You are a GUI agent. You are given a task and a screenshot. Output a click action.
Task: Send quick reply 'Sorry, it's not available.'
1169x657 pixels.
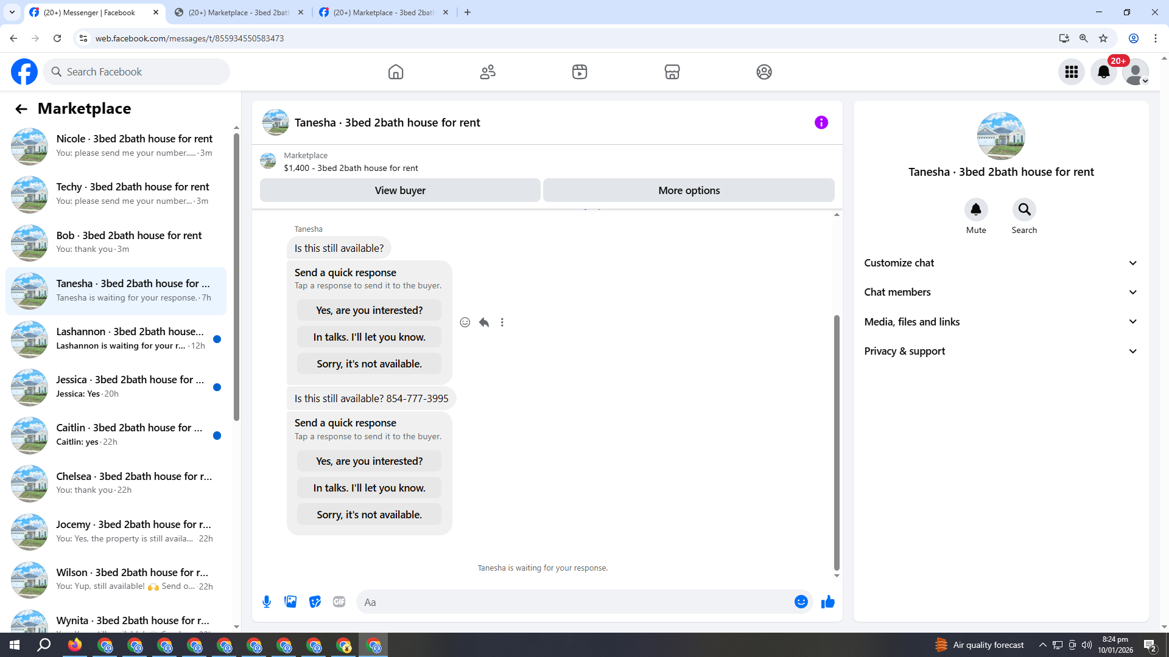point(369,515)
